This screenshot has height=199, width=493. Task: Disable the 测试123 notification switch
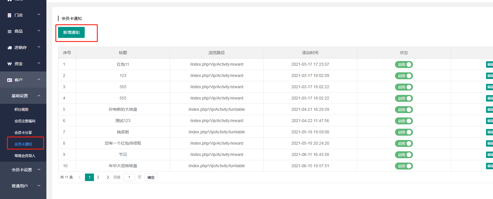coord(404,121)
